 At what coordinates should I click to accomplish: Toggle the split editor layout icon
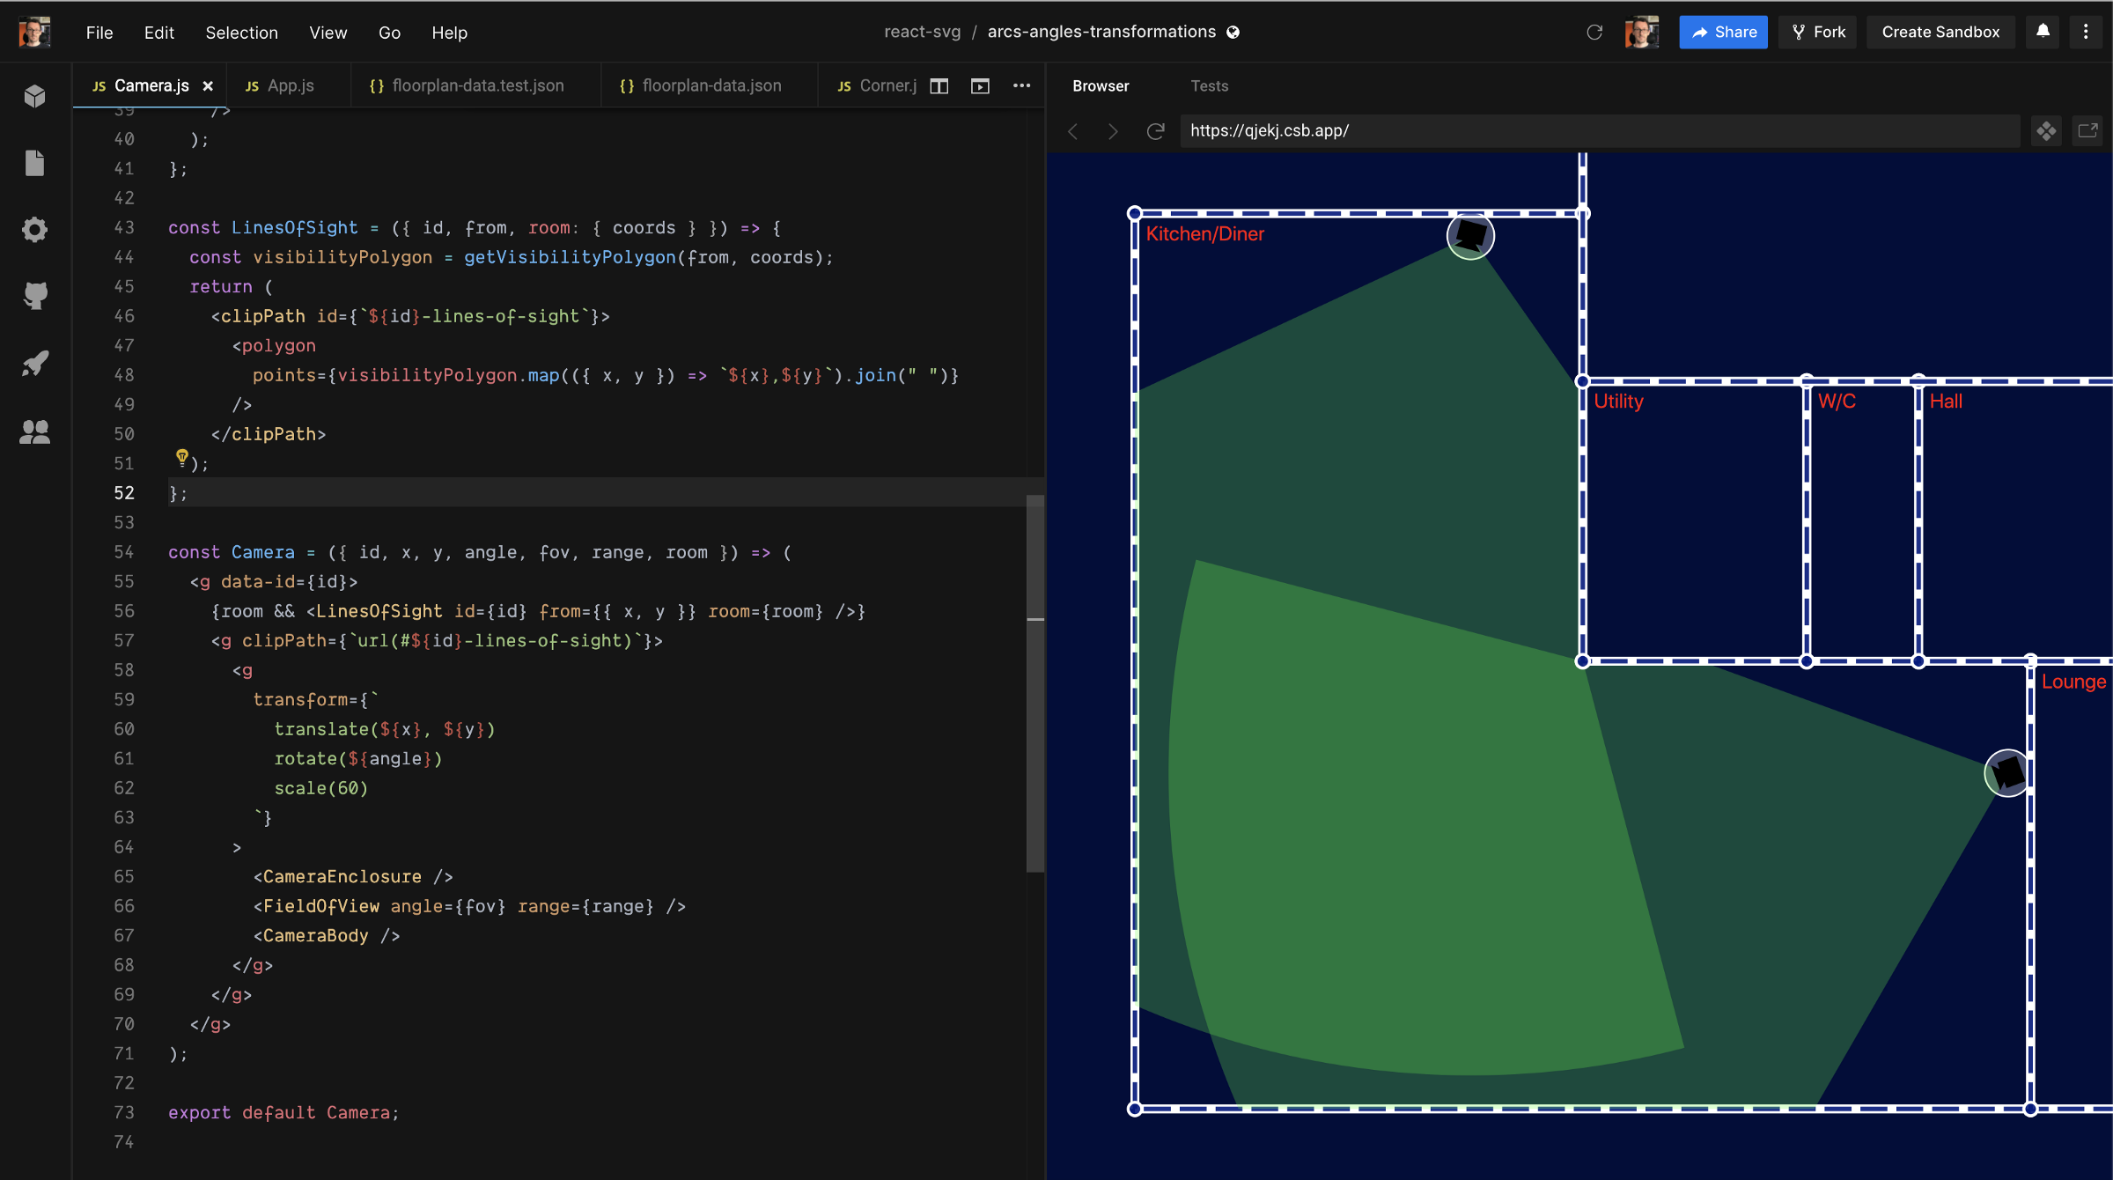(x=939, y=85)
